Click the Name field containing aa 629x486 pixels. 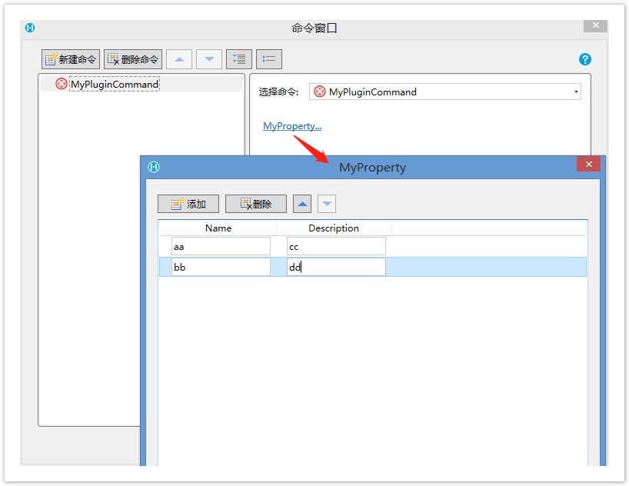(221, 246)
